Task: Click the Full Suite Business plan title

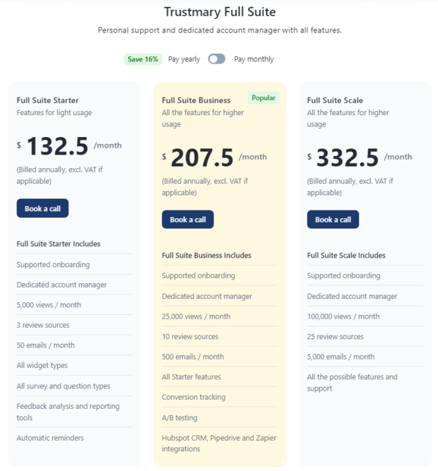Action: tap(196, 100)
